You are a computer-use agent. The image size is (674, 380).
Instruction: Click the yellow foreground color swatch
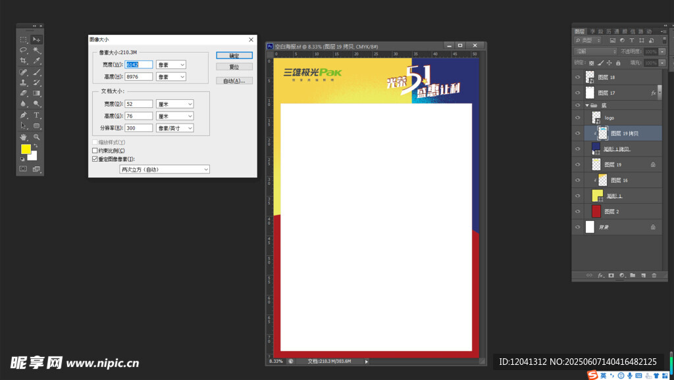[x=26, y=149]
